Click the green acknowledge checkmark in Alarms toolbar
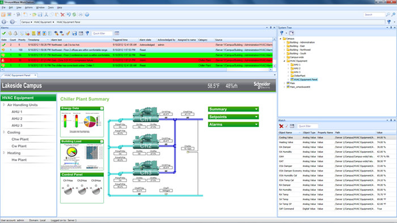 (3, 33)
